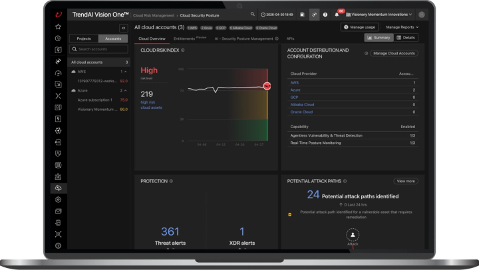479x270 pixels.
Task: Click the info icon next to Protection
Action: click(171, 181)
